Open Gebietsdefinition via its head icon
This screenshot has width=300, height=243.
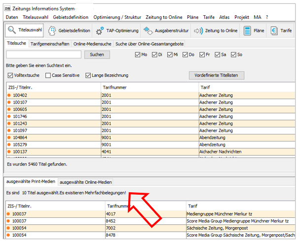(x=52, y=31)
